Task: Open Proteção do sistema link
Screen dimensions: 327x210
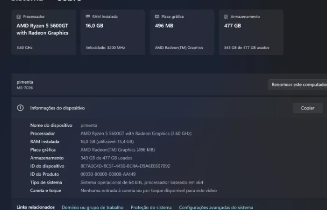Action: (x=151, y=207)
